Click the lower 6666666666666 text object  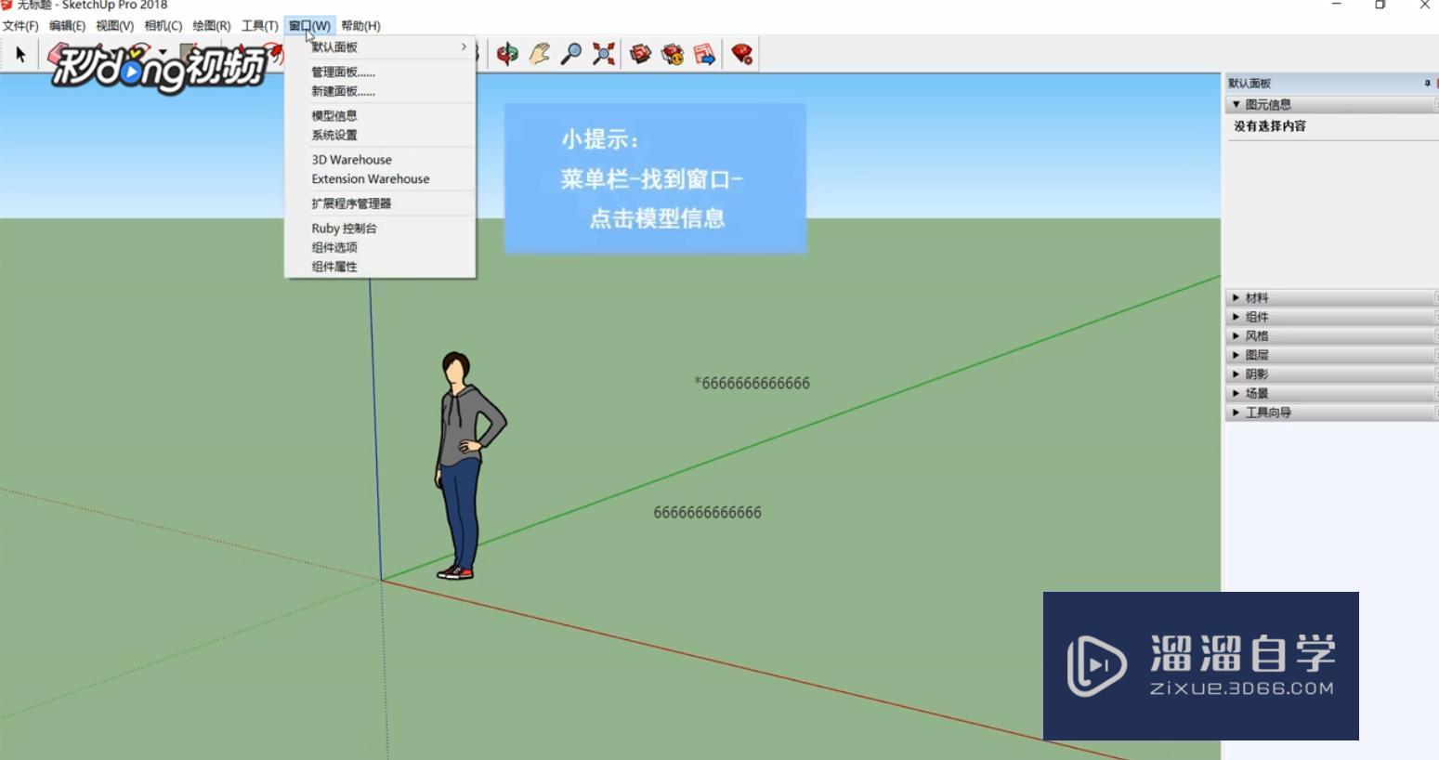pos(708,513)
